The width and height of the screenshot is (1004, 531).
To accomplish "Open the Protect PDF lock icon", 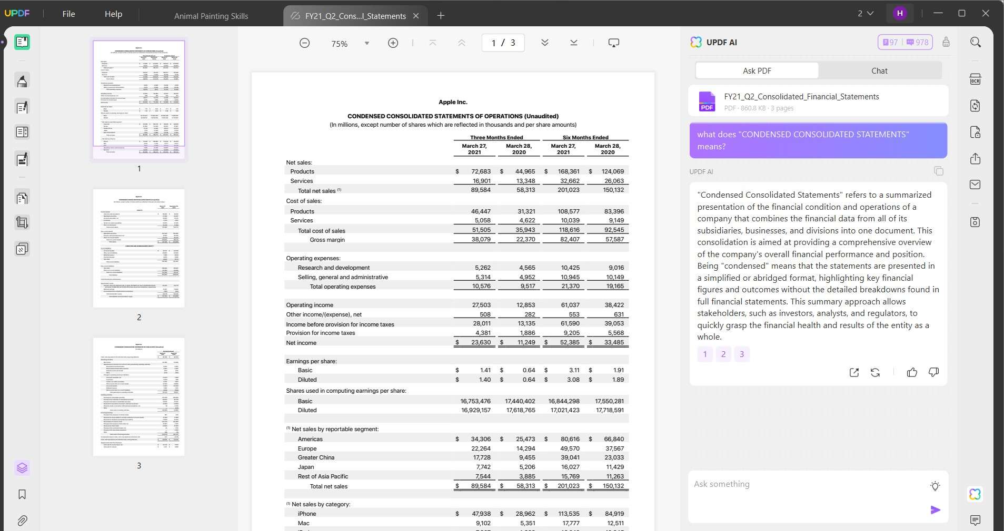I will [975, 132].
